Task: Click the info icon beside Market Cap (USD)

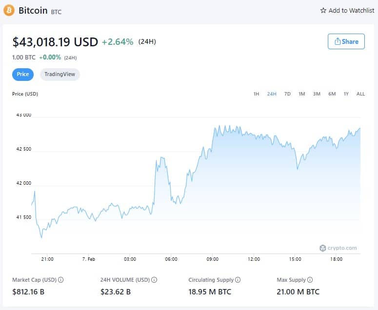Action: coord(61,280)
